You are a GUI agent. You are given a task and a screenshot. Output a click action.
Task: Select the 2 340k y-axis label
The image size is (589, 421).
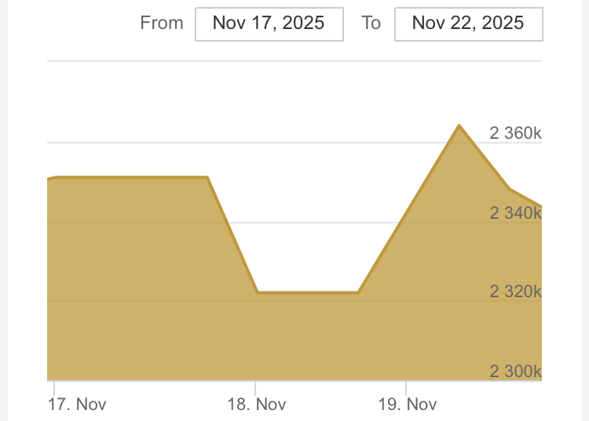(515, 212)
